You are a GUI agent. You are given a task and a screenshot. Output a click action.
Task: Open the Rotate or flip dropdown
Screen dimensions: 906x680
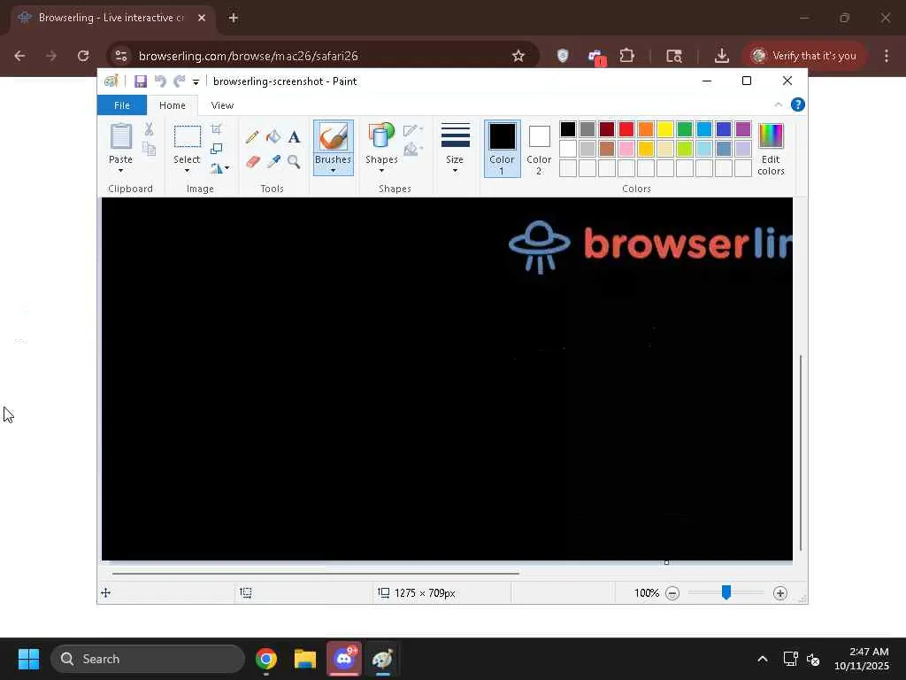[x=219, y=167]
